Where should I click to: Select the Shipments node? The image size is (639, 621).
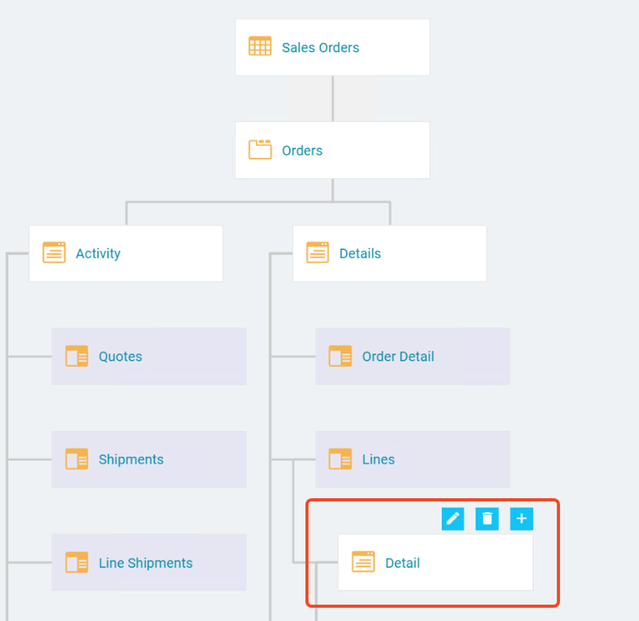pyautogui.click(x=149, y=459)
